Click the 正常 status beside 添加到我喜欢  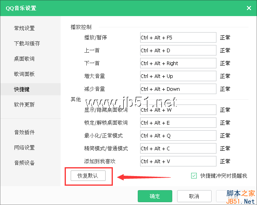click(225, 161)
